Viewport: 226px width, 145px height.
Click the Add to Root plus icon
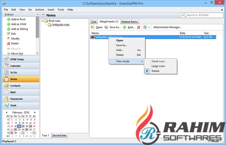pyautogui.click(x=9, y=19)
